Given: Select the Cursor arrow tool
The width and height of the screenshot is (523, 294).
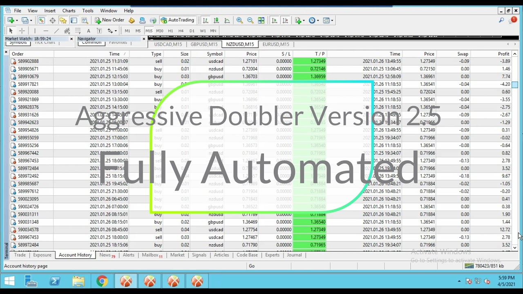Looking at the screenshot, I should 11,31.
